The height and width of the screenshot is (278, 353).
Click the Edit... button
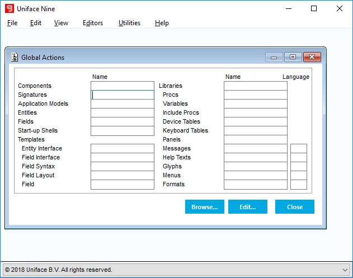tap(248, 206)
